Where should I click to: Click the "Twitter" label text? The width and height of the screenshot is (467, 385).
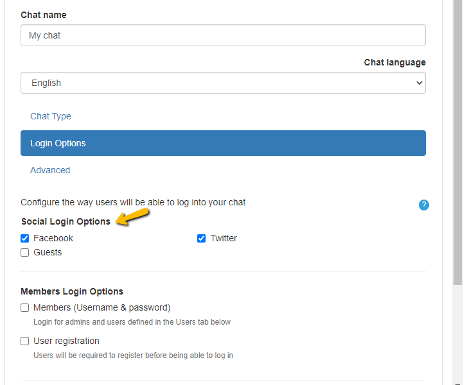coord(224,238)
